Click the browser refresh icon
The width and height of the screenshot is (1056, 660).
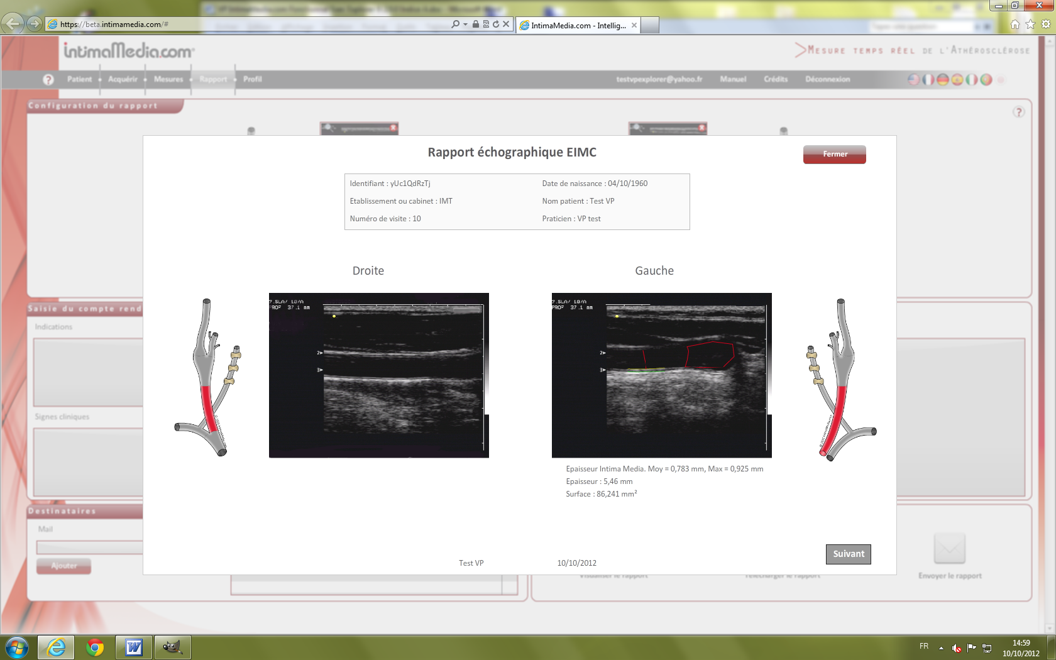point(496,25)
